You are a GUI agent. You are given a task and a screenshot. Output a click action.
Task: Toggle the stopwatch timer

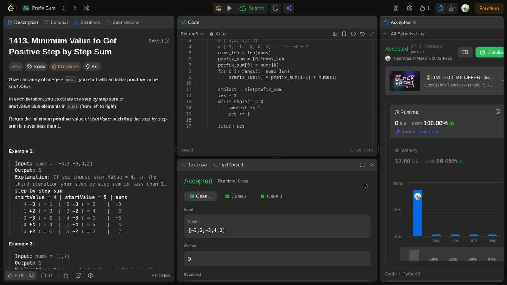441,8
